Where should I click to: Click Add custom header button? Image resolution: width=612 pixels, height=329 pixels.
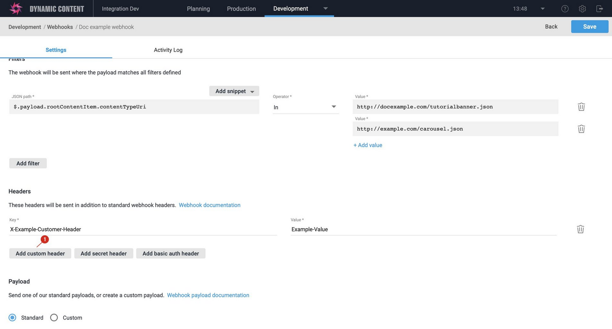point(40,254)
